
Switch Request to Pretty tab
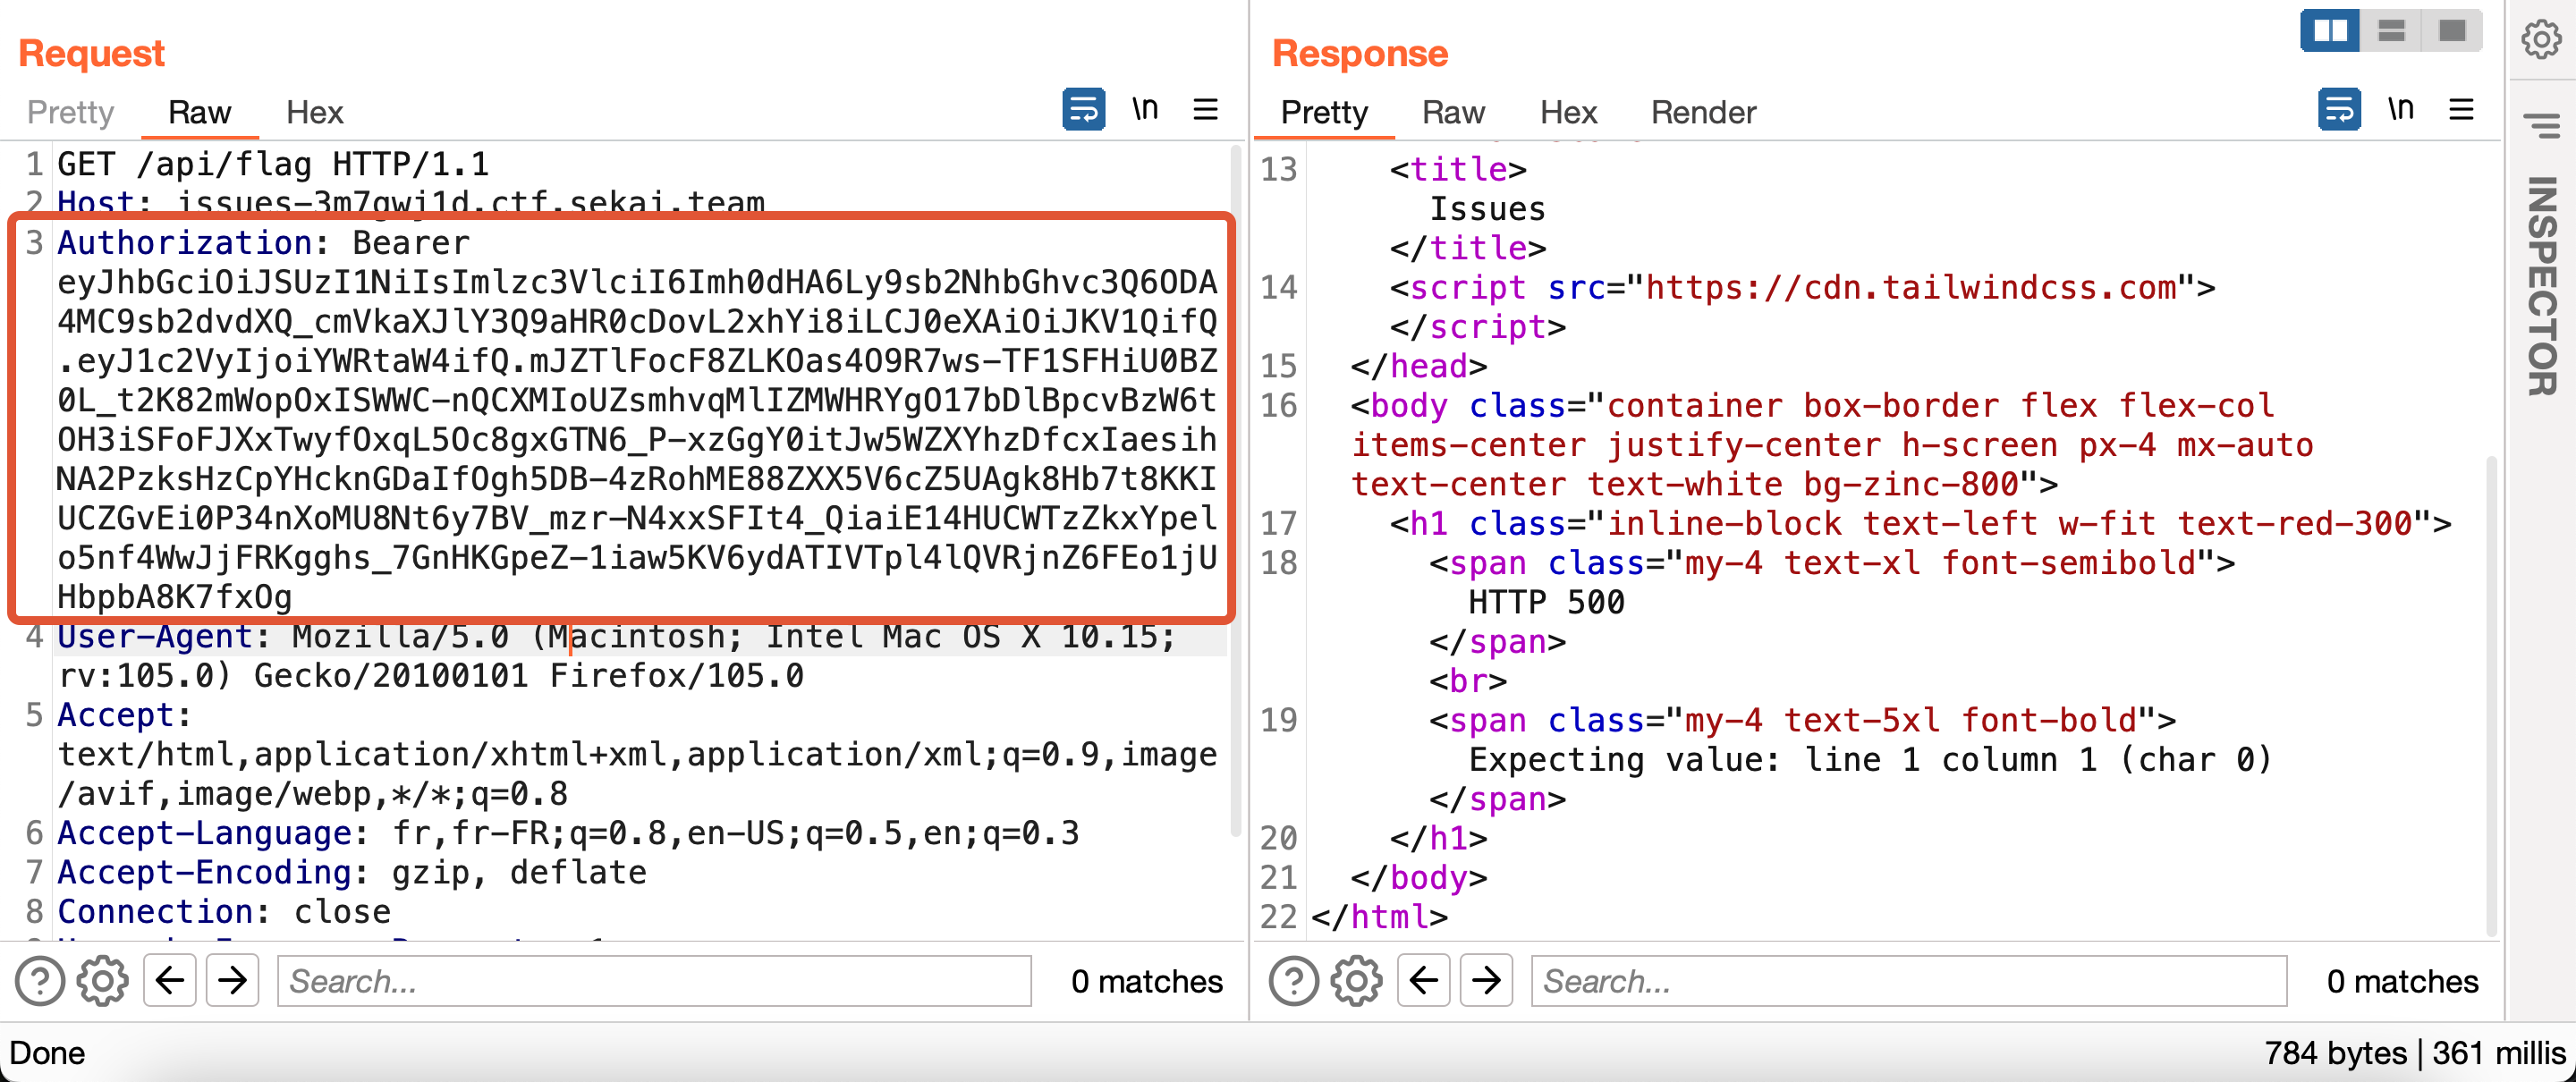pos(70,112)
